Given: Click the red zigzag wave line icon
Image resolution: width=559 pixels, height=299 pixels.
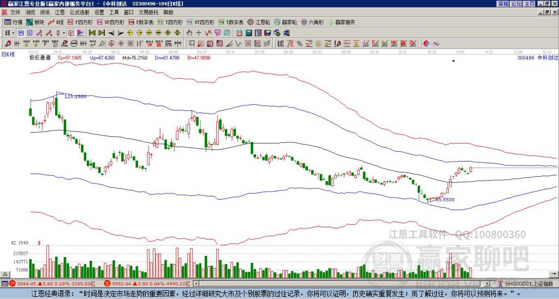Looking at the screenshot, I should (208, 33).
